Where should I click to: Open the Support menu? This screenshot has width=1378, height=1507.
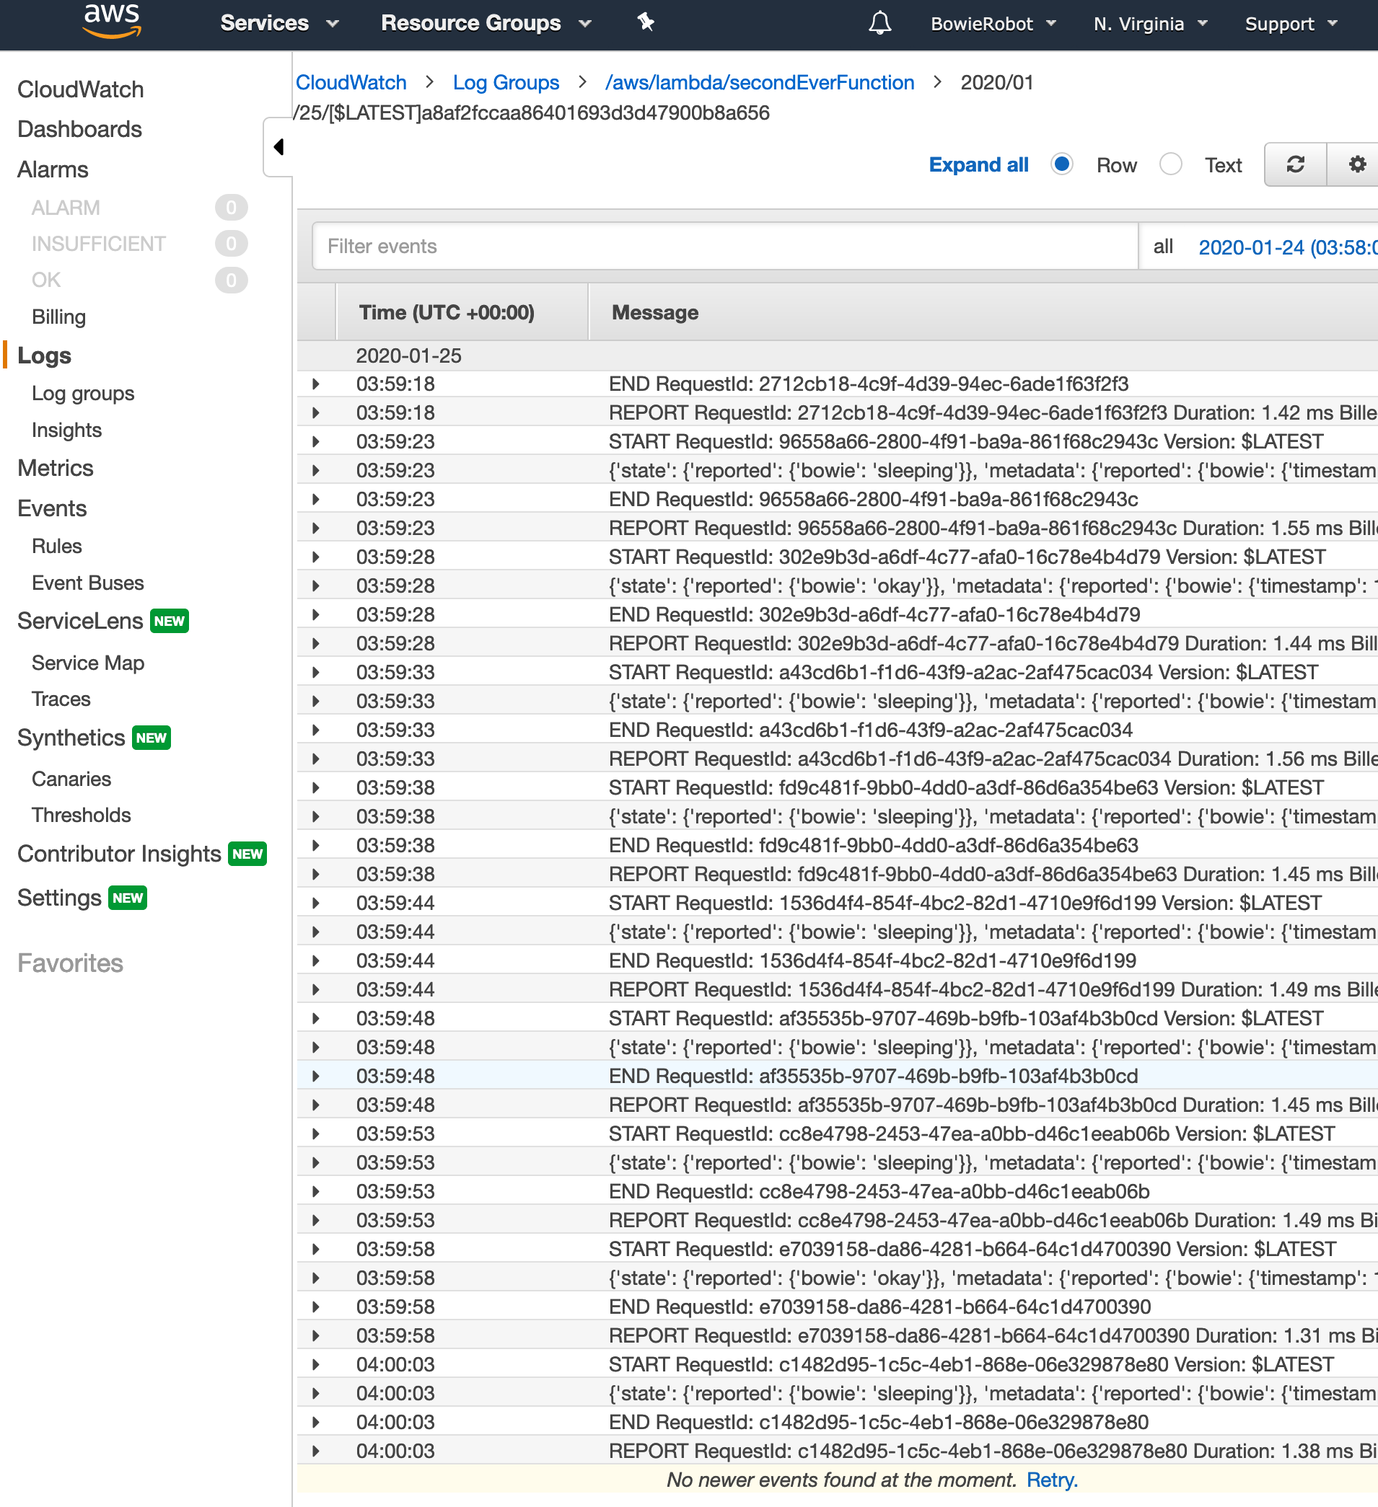point(1291,24)
